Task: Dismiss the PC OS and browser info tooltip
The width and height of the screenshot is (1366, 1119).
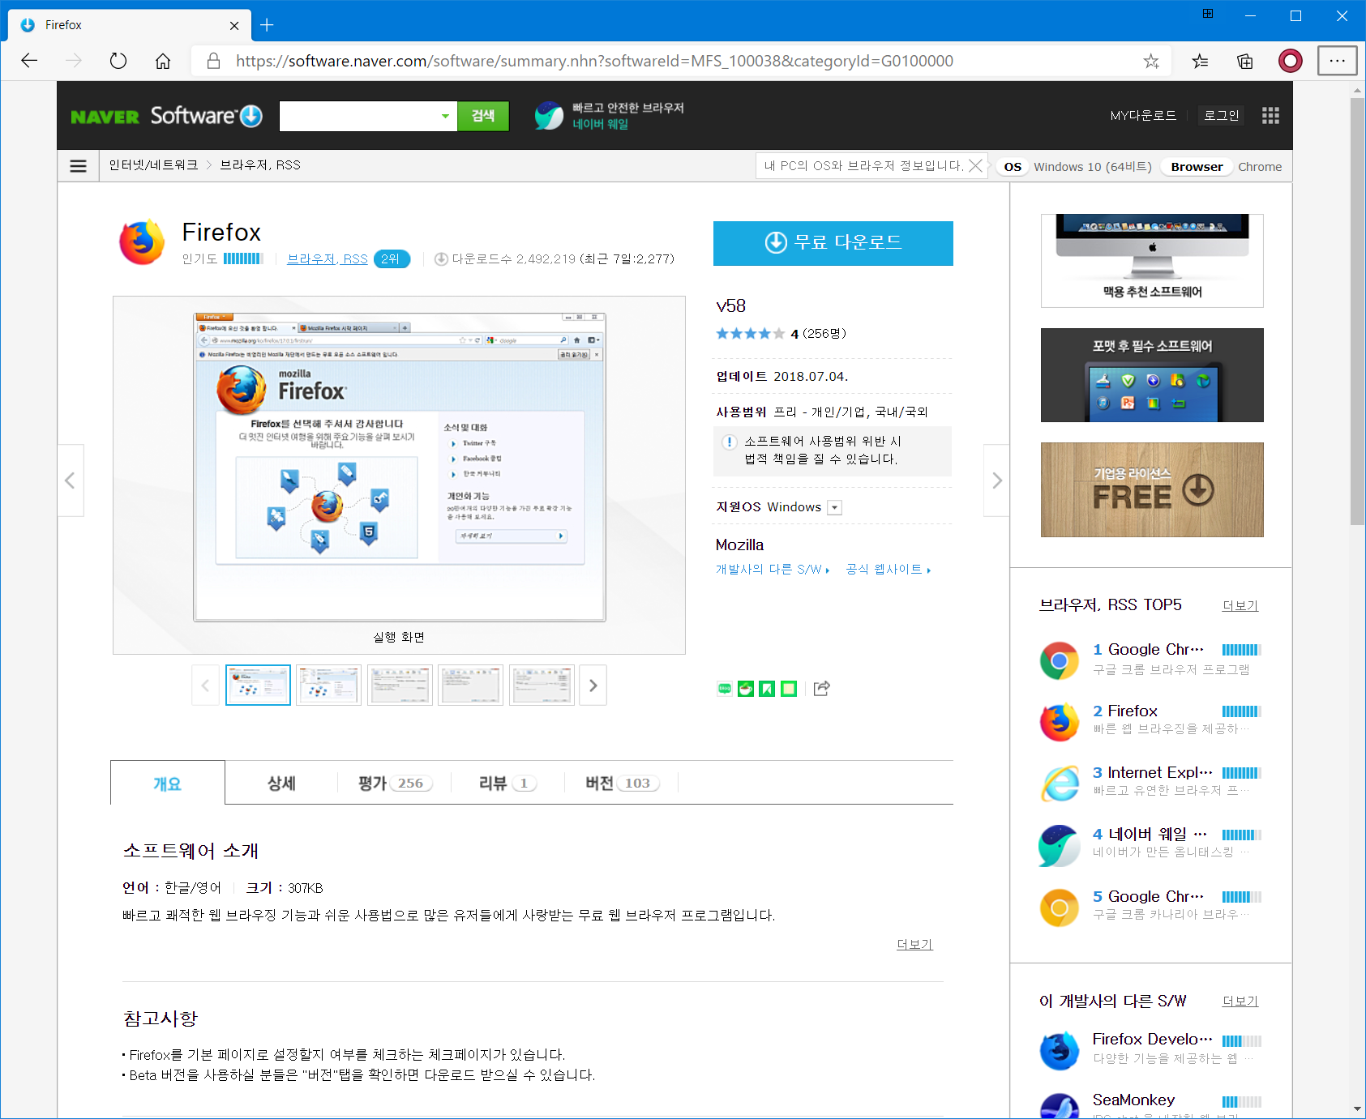Action: [976, 165]
